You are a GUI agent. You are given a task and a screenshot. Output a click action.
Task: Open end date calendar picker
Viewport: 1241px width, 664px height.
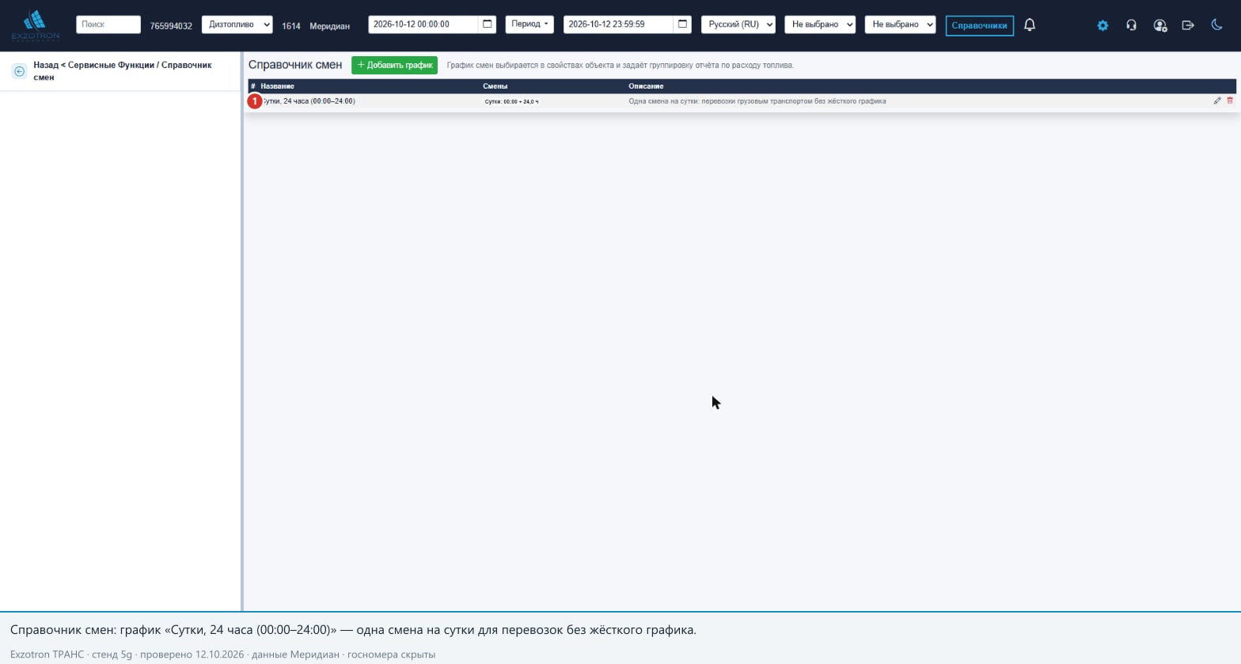(682, 25)
